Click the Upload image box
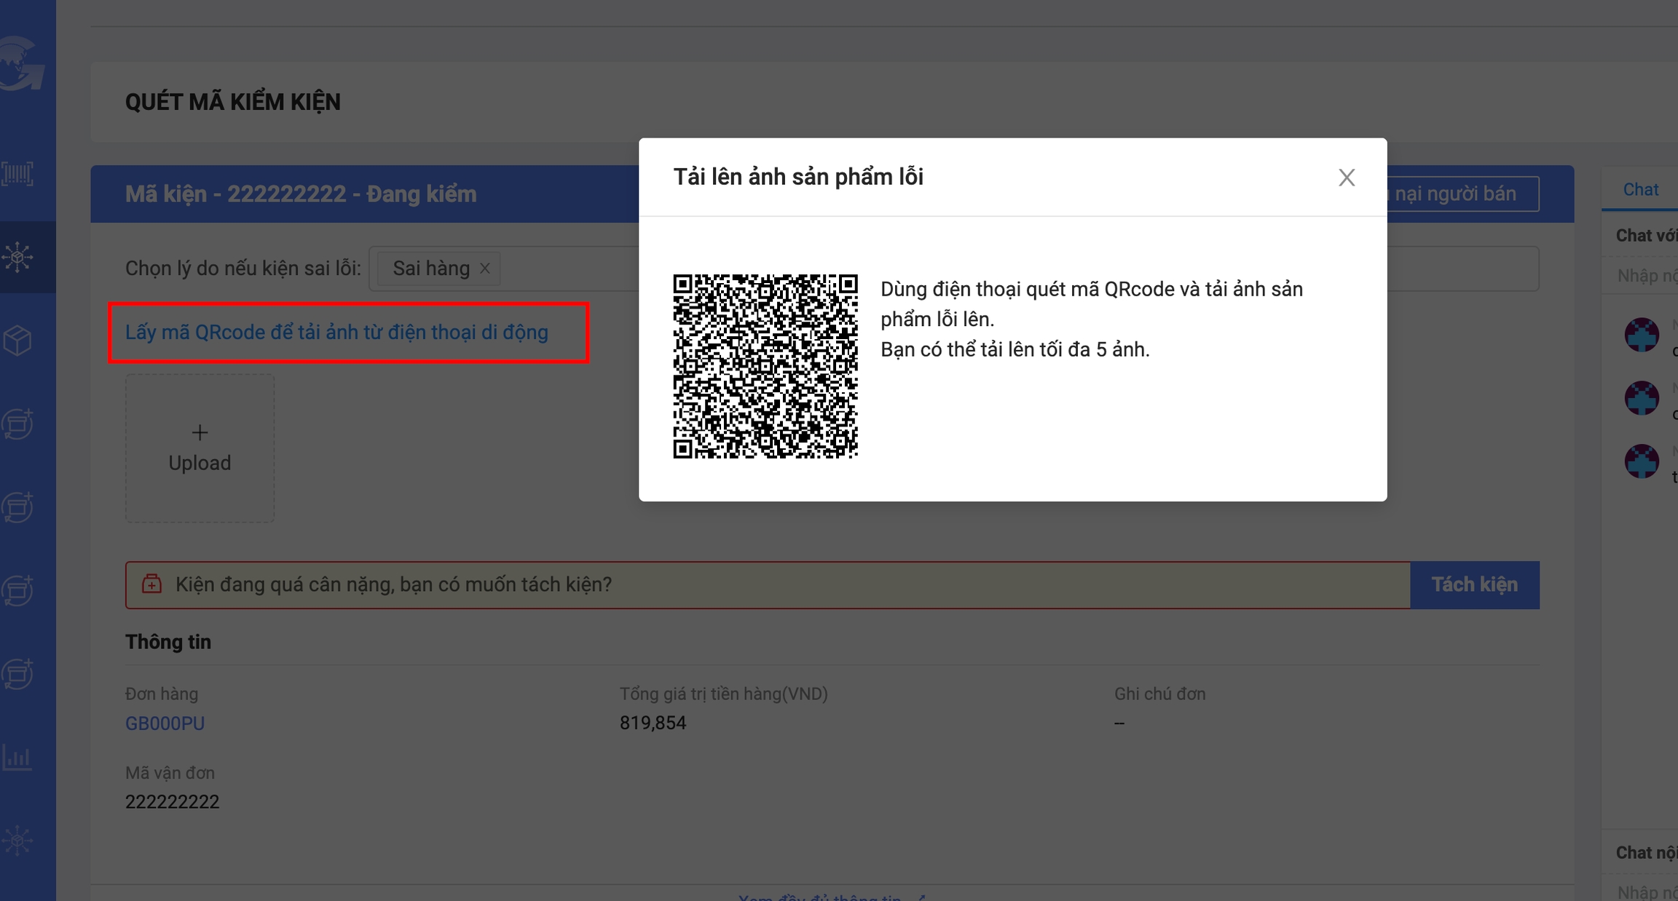The width and height of the screenshot is (1678, 901). [200, 448]
